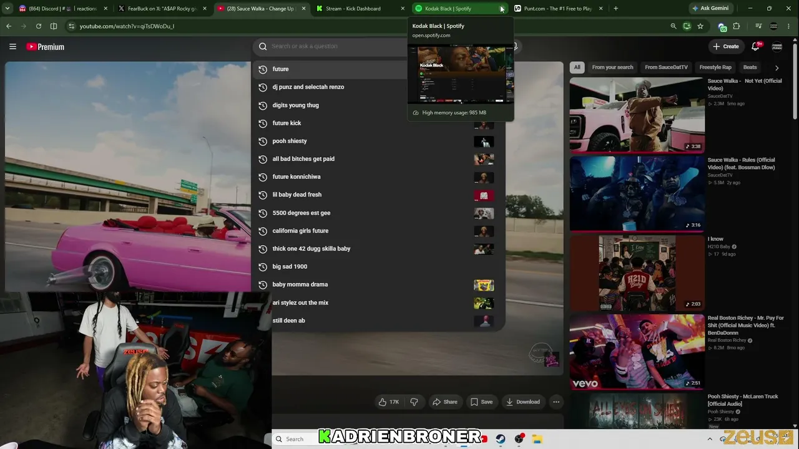This screenshot has width=799, height=449.
Task: Open more actions ellipsis under video
Action: pos(556,402)
